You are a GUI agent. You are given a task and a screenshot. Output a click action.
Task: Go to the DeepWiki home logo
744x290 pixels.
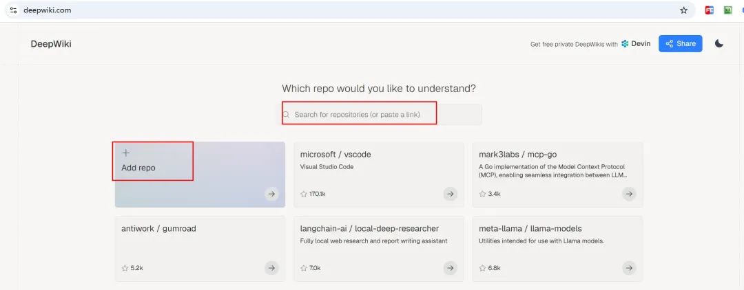[51, 44]
